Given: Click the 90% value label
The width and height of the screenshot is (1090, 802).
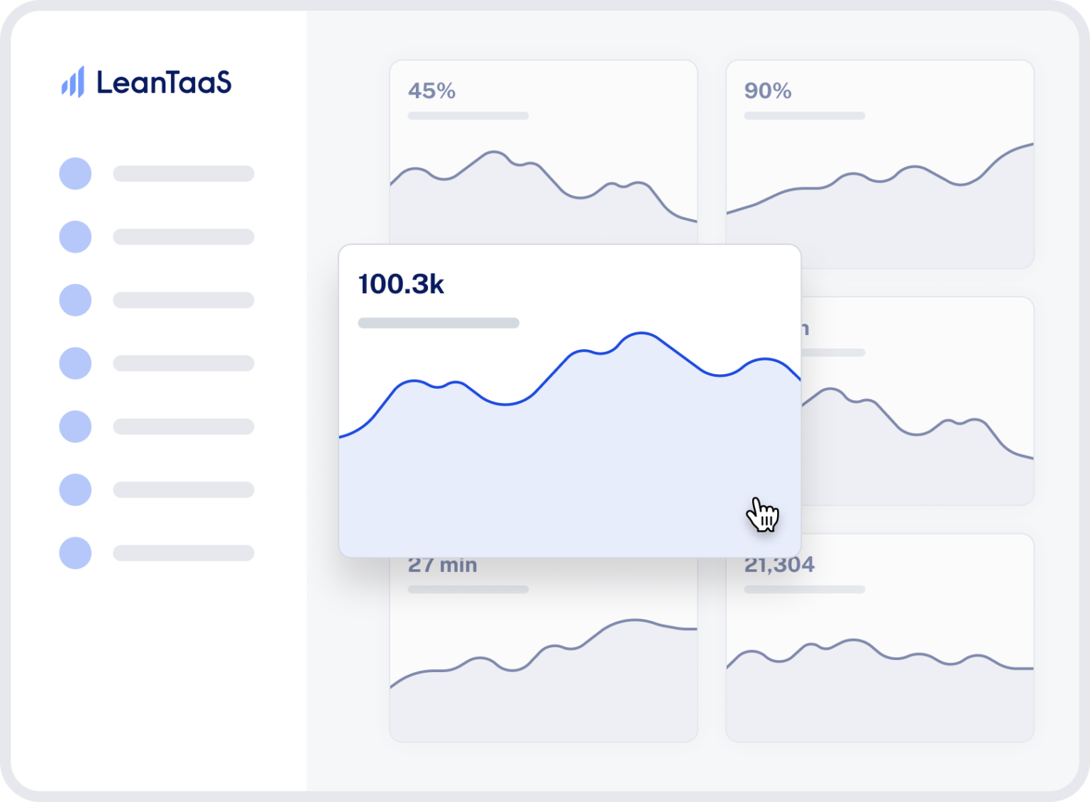Looking at the screenshot, I should point(767,91).
